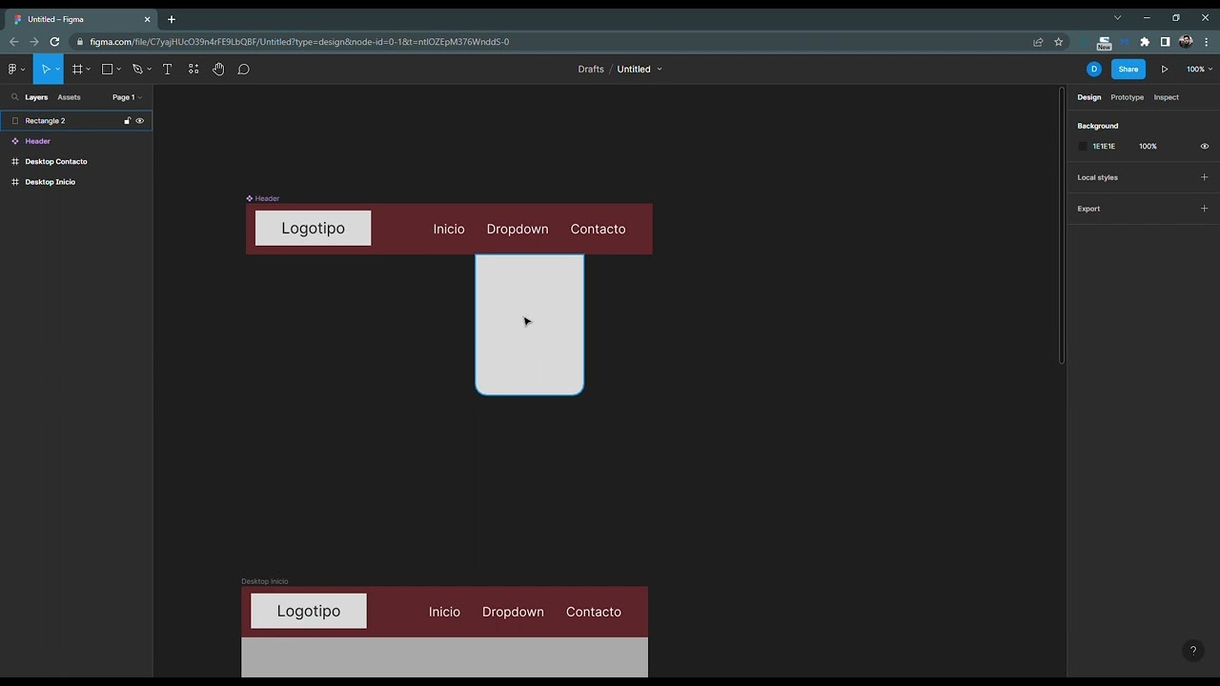
Task: Open the Prototype tab
Action: (1127, 97)
